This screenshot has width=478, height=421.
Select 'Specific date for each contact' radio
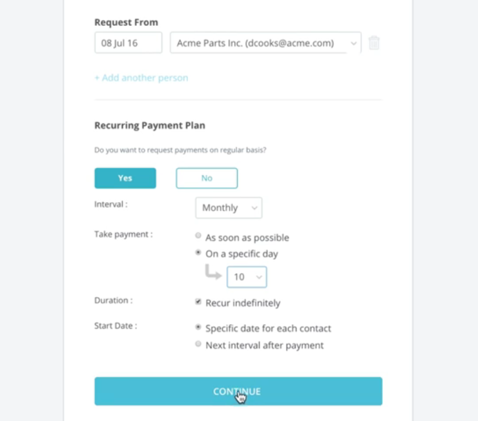coord(198,328)
